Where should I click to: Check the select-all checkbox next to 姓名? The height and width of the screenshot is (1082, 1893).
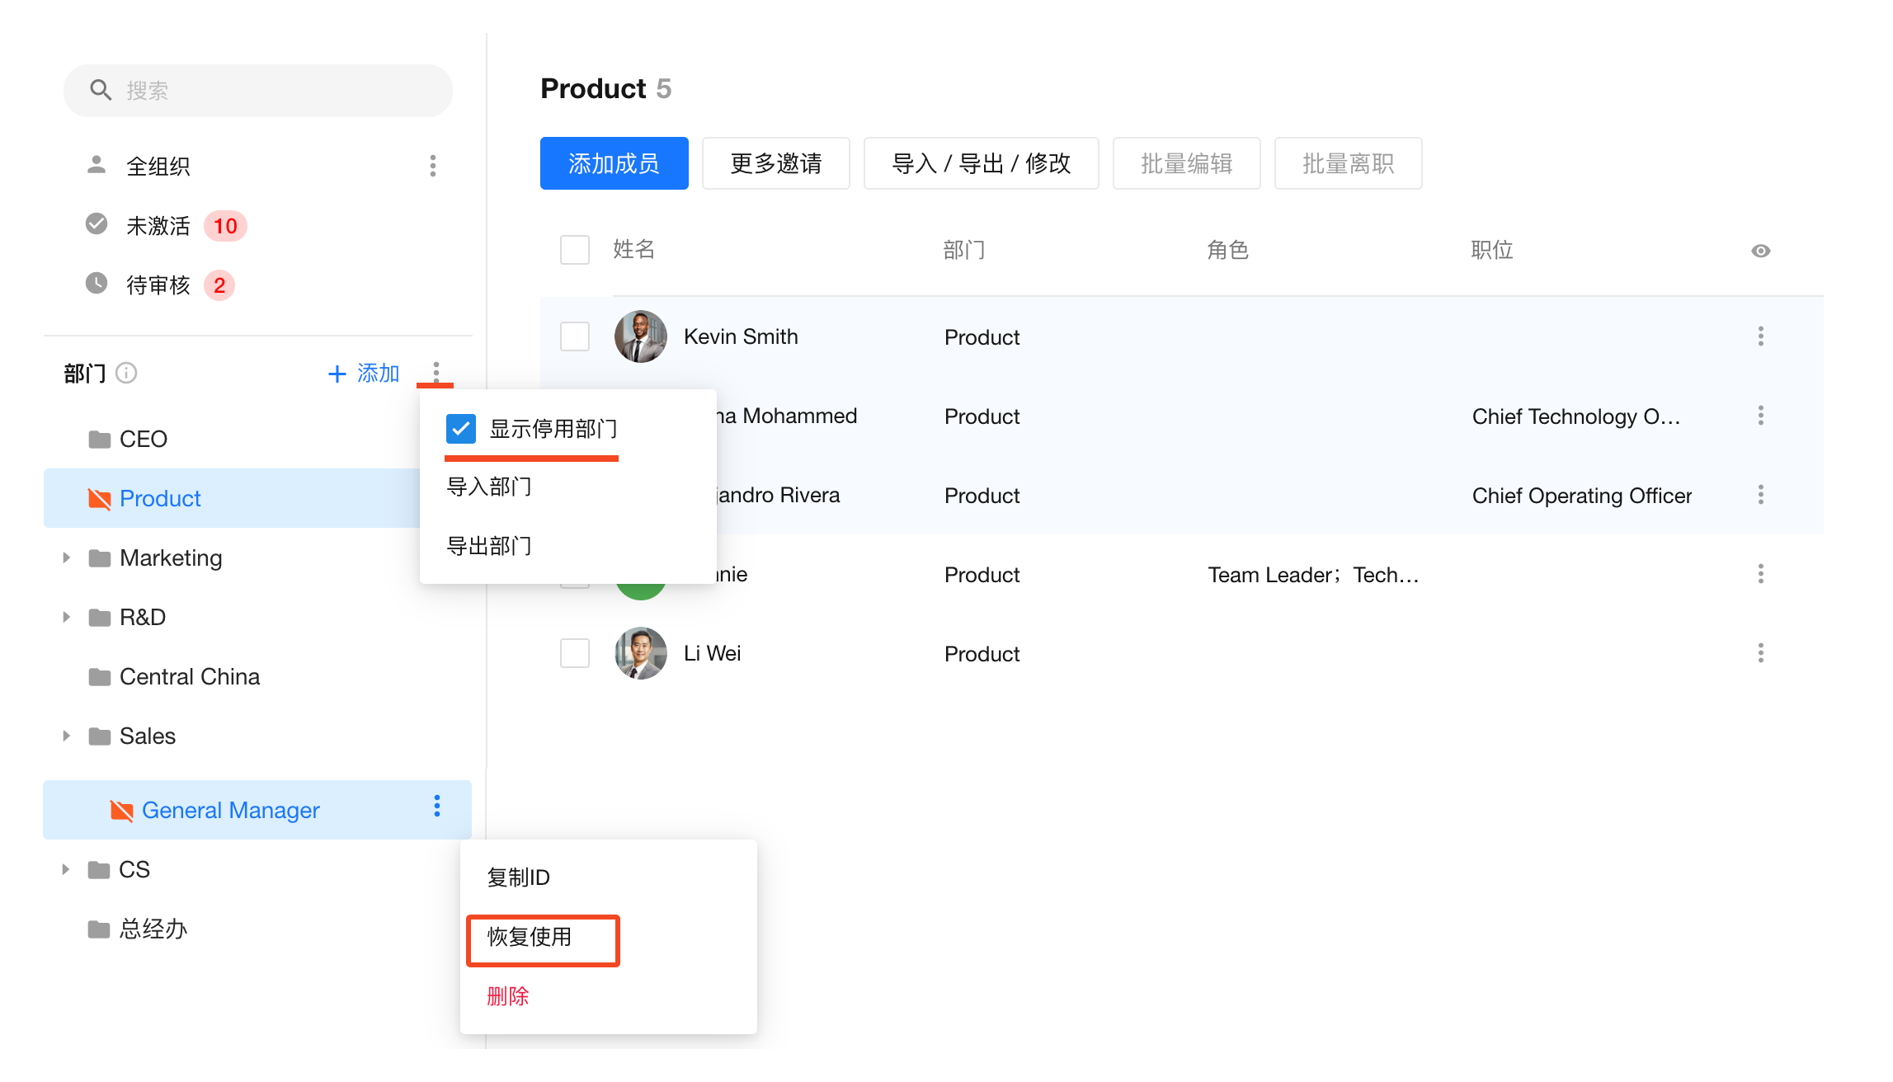575,250
